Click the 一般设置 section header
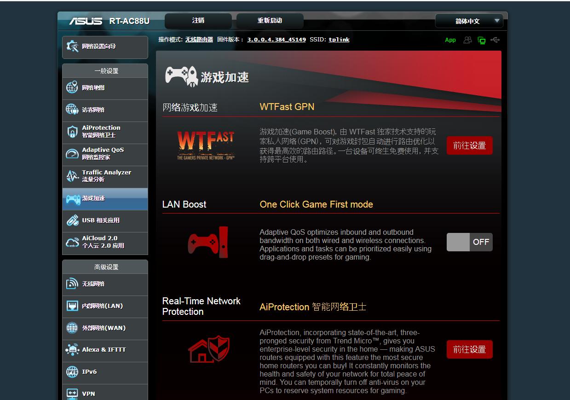 tap(106, 71)
